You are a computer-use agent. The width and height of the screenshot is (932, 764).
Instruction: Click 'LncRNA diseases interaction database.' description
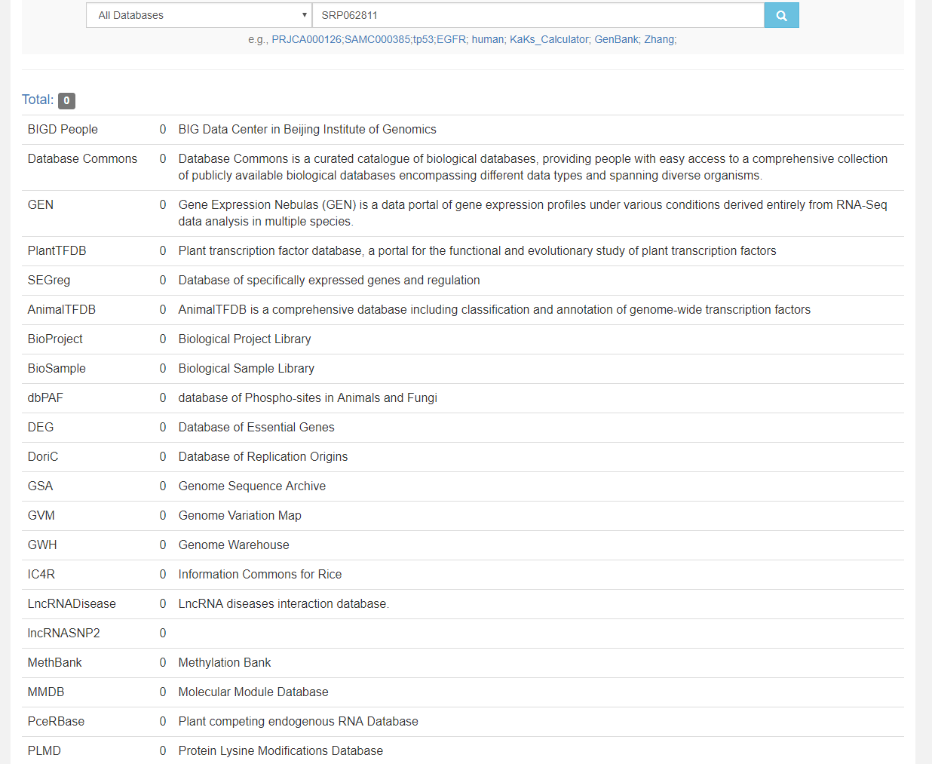pos(284,604)
